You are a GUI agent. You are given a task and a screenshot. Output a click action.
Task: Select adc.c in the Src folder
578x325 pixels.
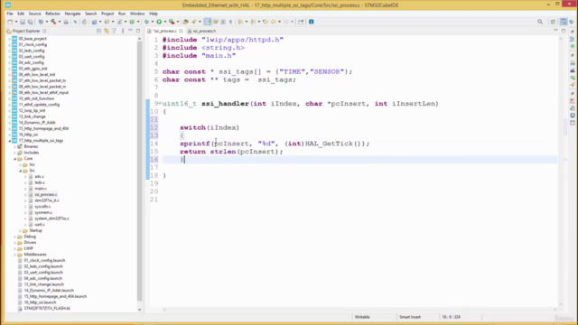point(40,177)
